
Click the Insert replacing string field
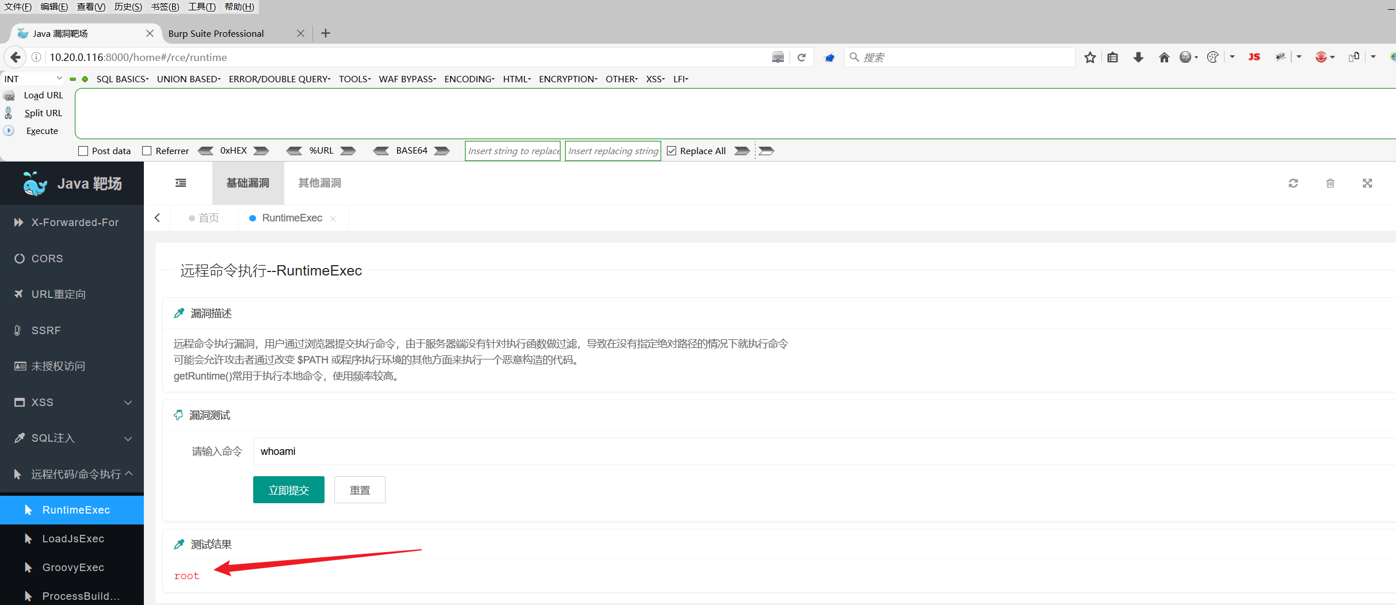pyautogui.click(x=613, y=151)
